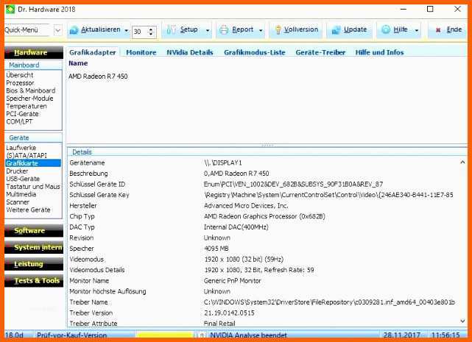
Task: Click the Setup tools icon
Action: point(171,29)
